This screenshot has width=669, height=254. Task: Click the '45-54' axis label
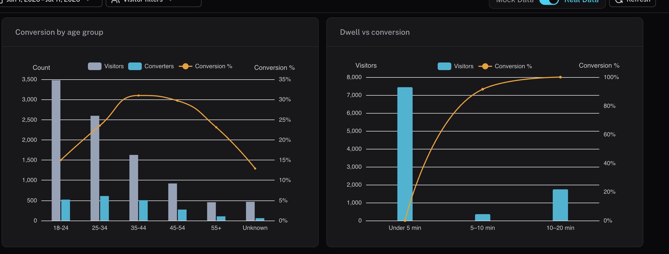pos(177,228)
